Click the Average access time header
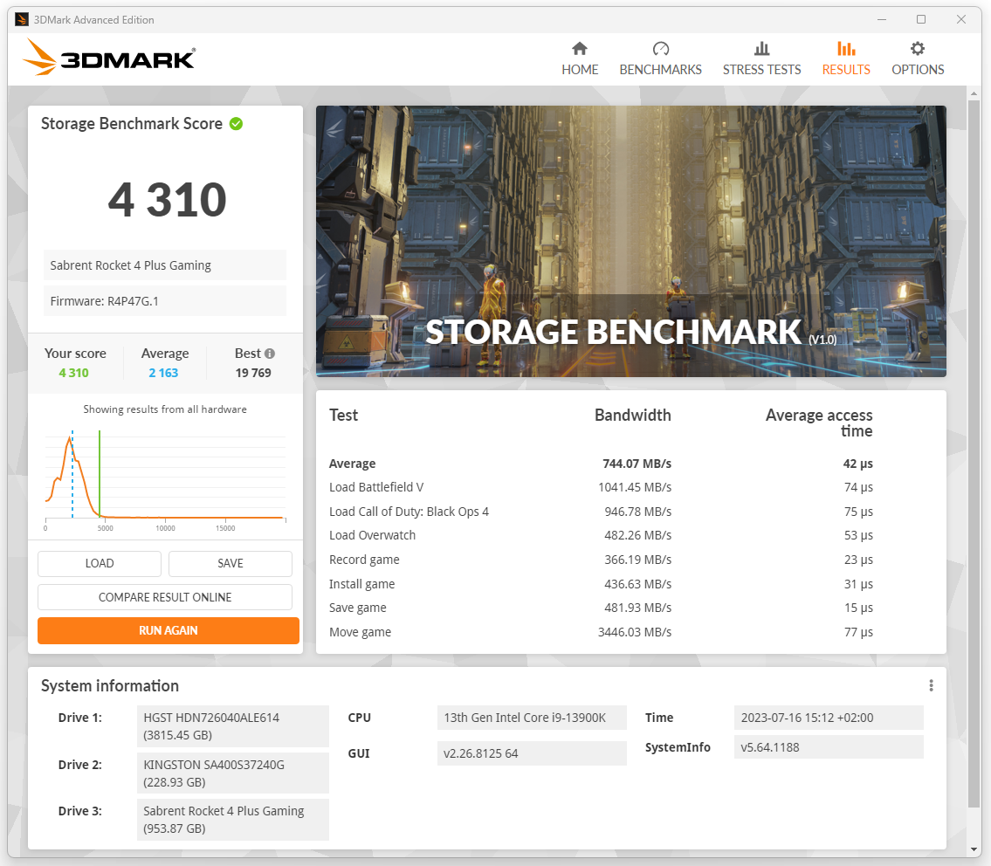 [819, 423]
